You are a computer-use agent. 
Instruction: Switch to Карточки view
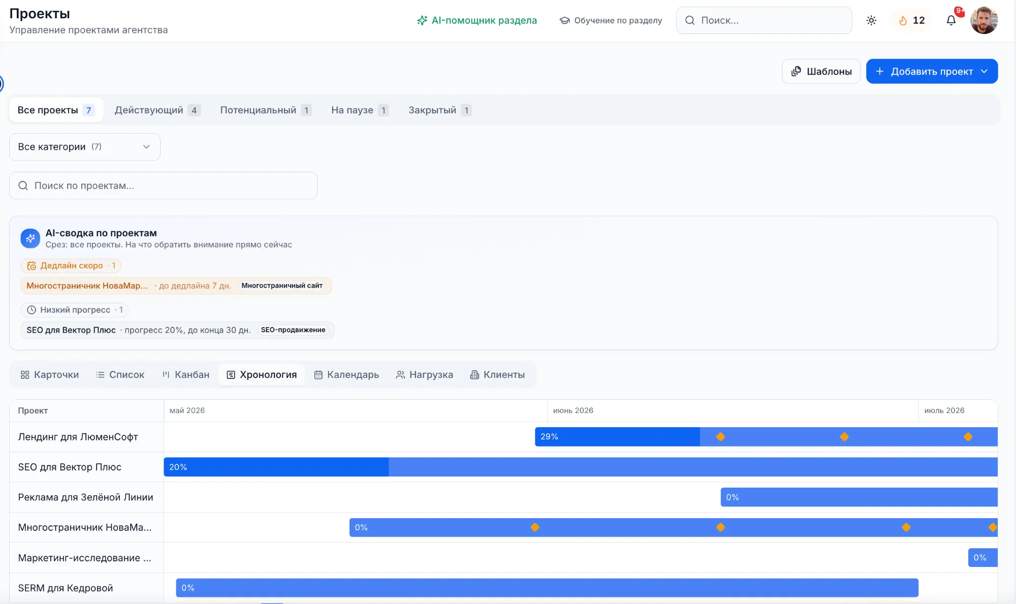49,375
